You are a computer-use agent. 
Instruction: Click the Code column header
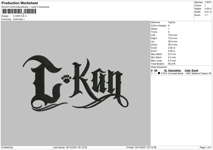187,70
